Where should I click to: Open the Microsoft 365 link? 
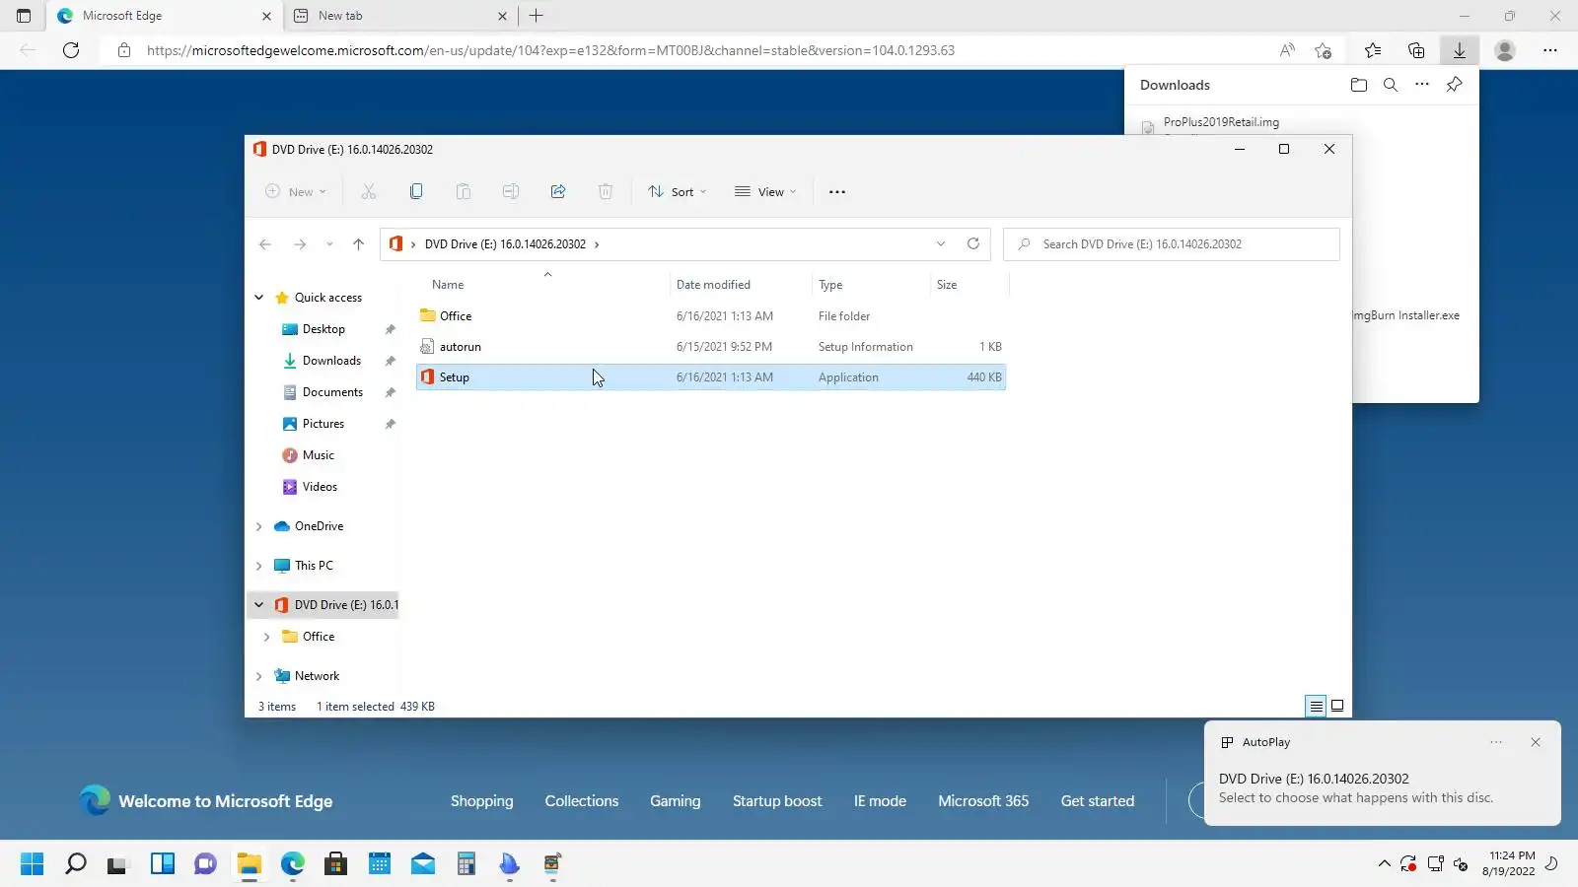tap(983, 801)
